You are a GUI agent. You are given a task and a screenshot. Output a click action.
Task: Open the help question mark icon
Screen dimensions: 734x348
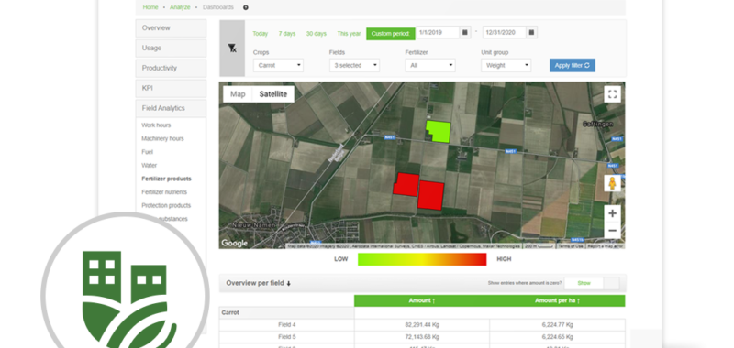click(x=246, y=7)
